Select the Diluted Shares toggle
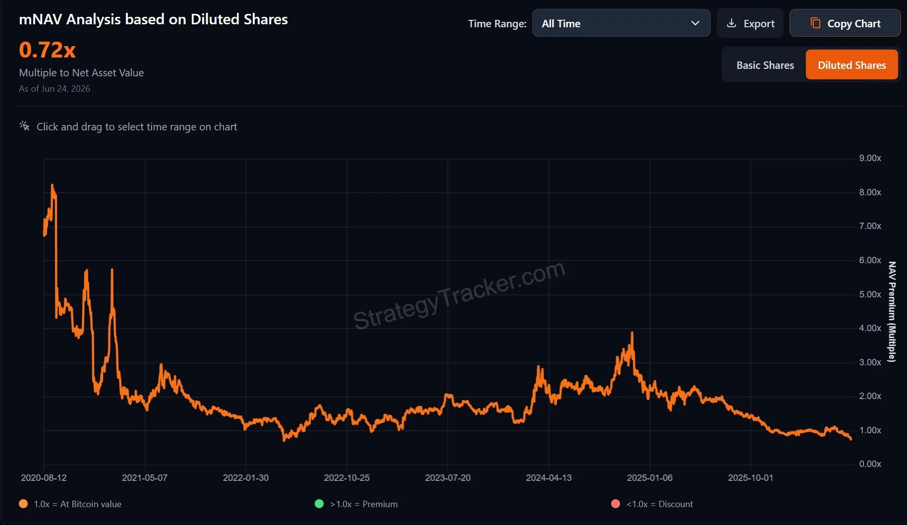The image size is (907, 525). click(x=851, y=65)
